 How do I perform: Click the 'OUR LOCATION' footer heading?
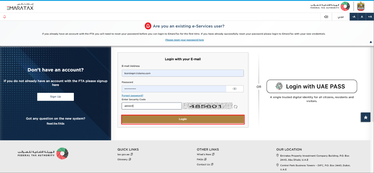[289, 149]
